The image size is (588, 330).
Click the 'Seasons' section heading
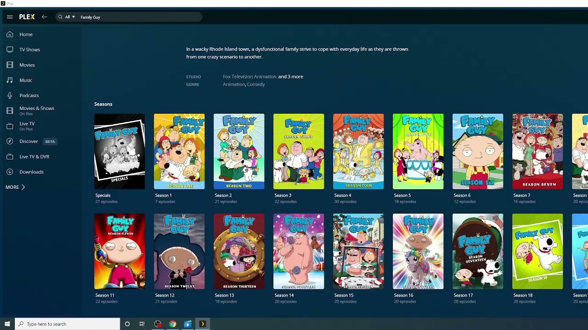[x=103, y=104]
